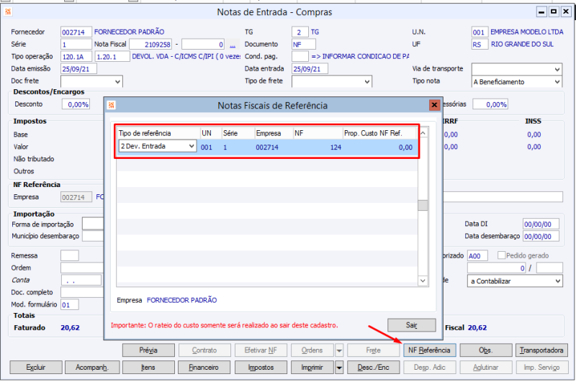
Task: Click the Desp. Adic button
Action: (x=429, y=368)
